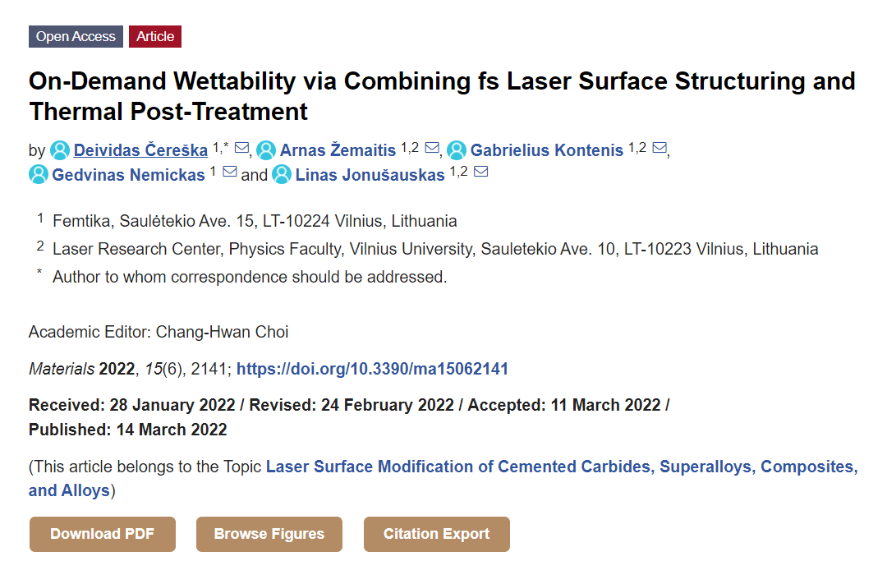887x584 pixels.
Task: Click Gedvinas Nemickas's profile avatar icon
Action: tap(39, 174)
